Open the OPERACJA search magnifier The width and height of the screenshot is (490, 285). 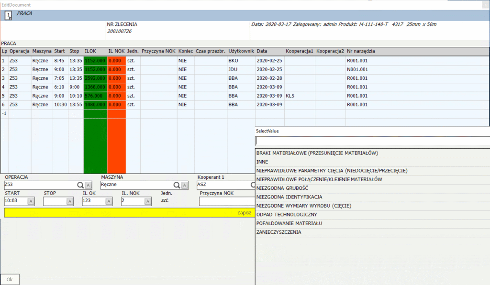tap(80, 185)
